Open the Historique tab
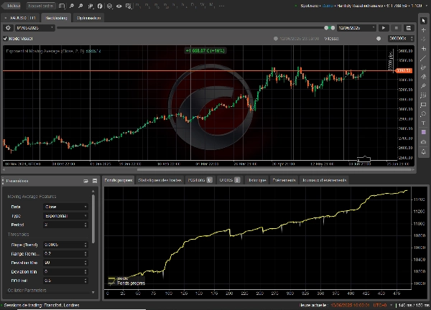The image size is (431, 310). [x=257, y=180]
